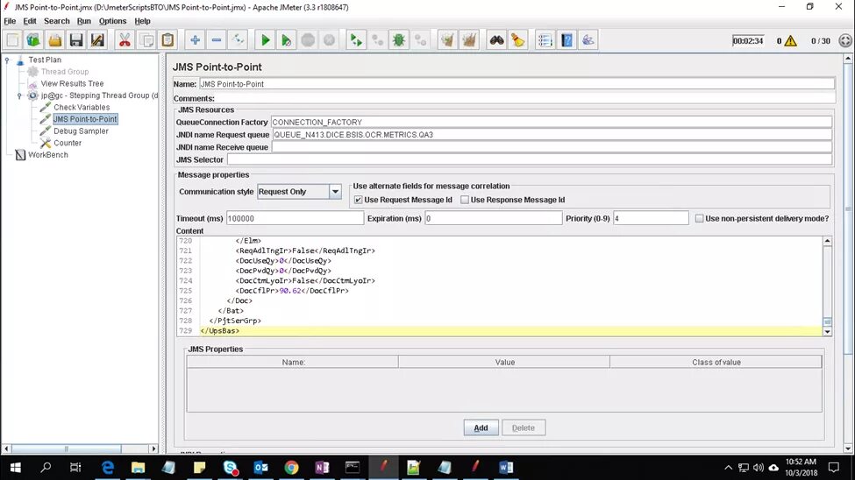The width and height of the screenshot is (855, 480).
Task: Enable Use Response Message Id checkbox
Action: tap(465, 200)
